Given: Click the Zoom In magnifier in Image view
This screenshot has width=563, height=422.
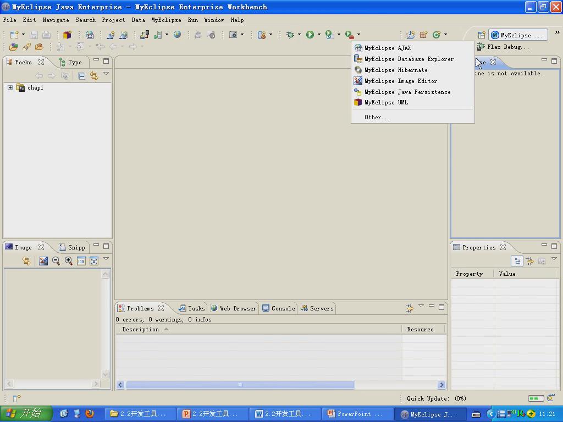Looking at the screenshot, I should click(x=69, y=261).
